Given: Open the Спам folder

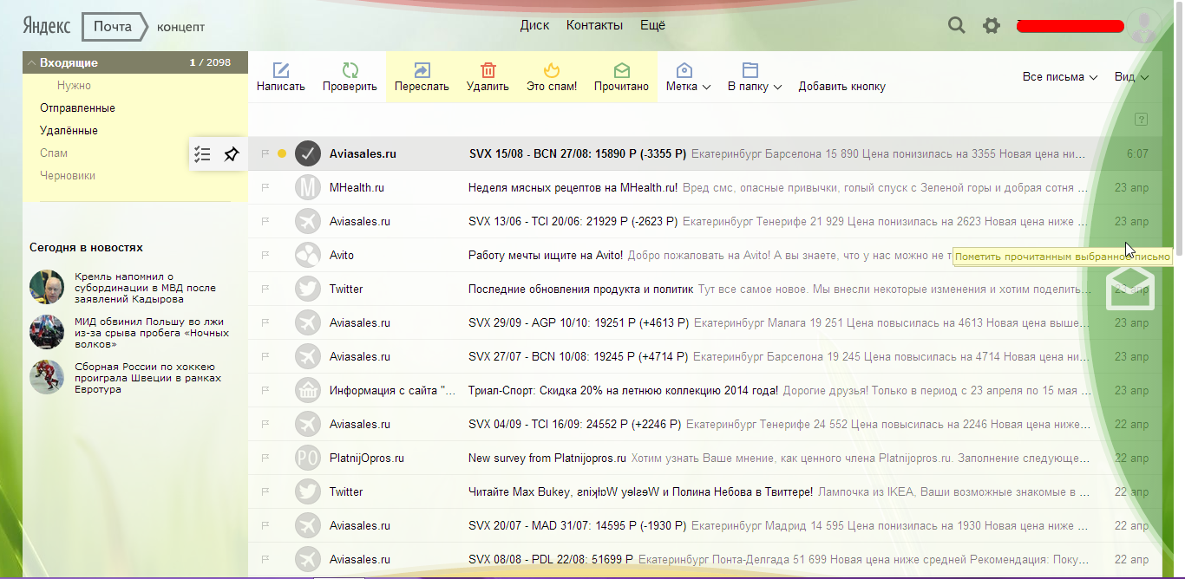Looking at the screenshot, I should pyautogui.click(x=54, y=153).
